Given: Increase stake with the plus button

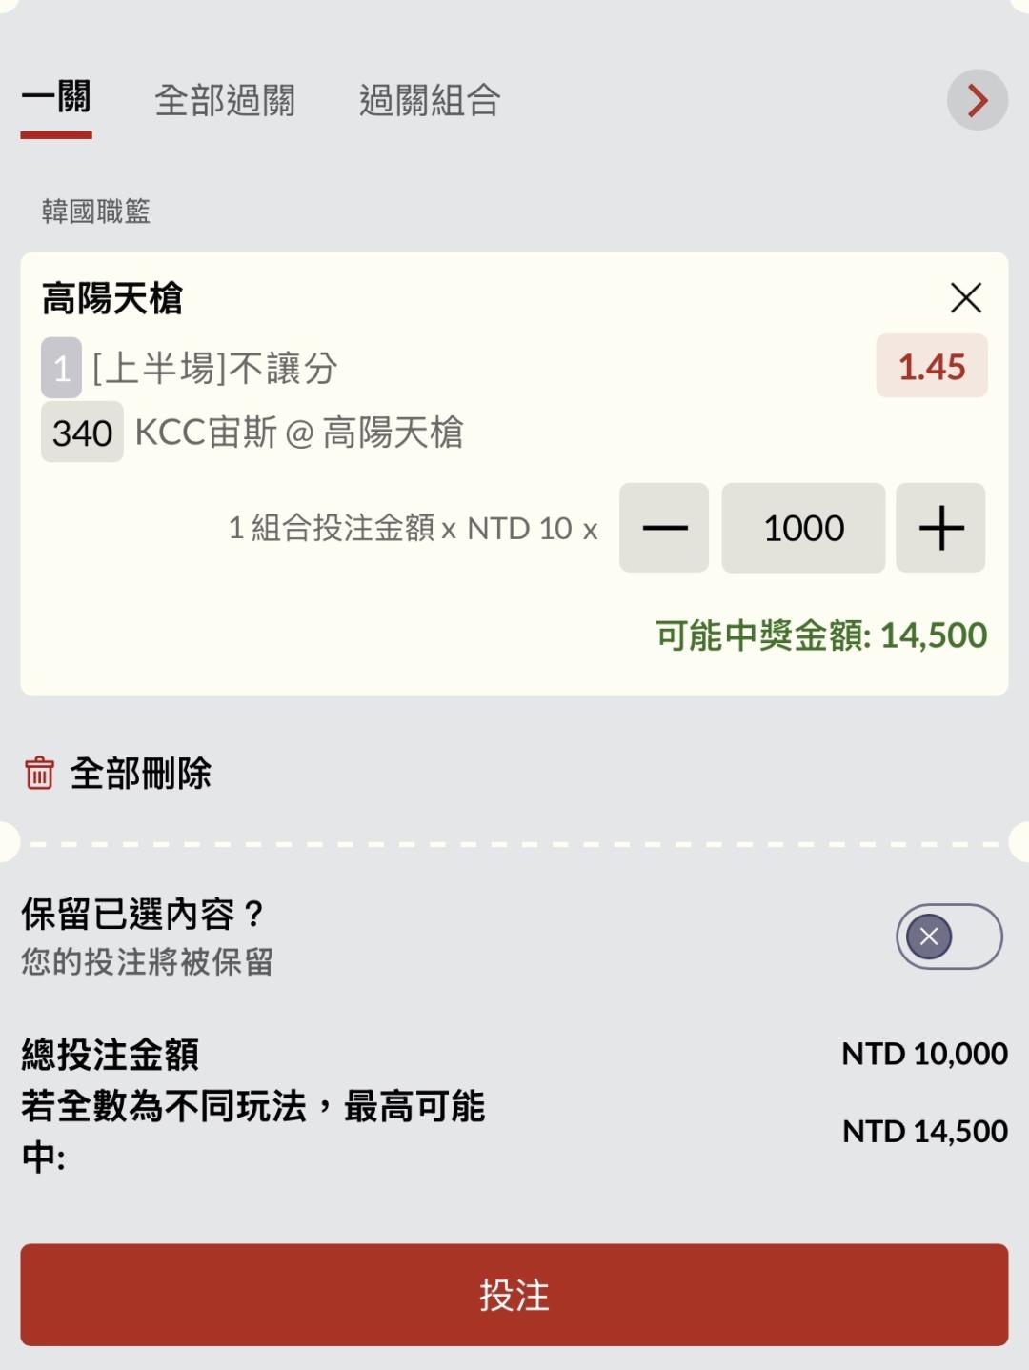Looking at the screenshot, I should [x=940, y=528].
